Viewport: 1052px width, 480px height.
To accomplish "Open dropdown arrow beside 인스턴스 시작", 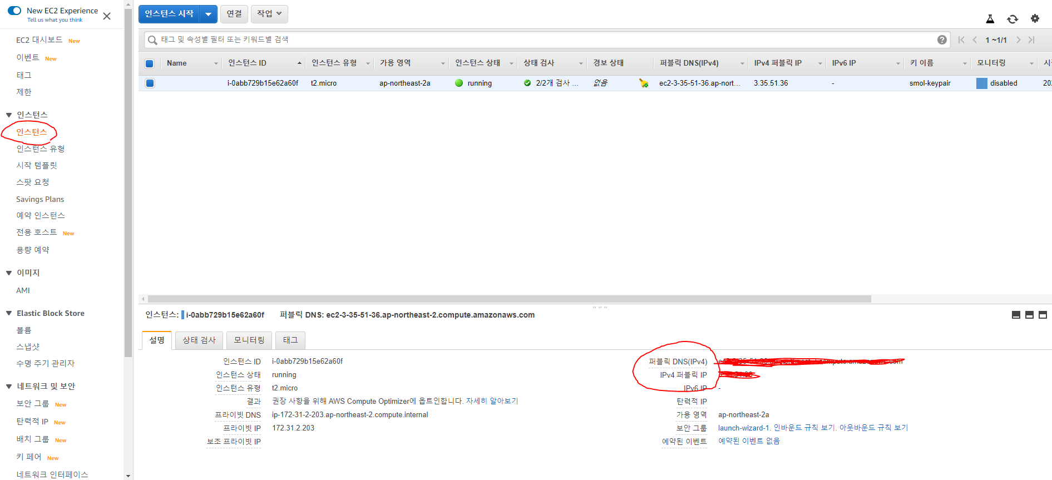I will (x=208, y=14).
